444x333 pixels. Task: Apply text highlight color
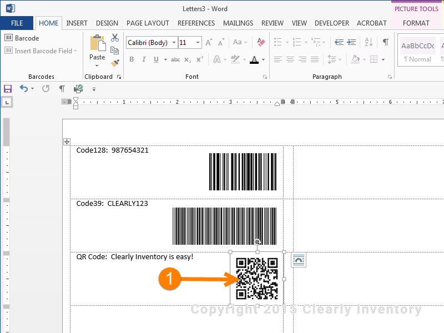pyautogui.click(x=235, y=59)
